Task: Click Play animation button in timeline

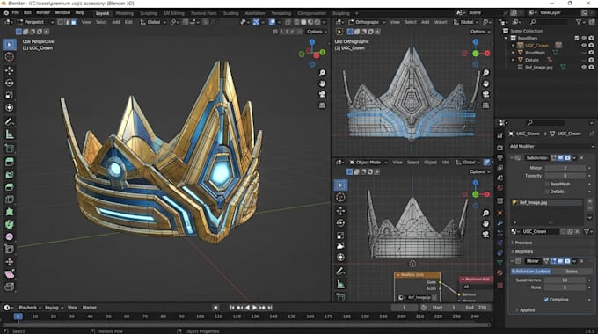Action: point(254,308)
